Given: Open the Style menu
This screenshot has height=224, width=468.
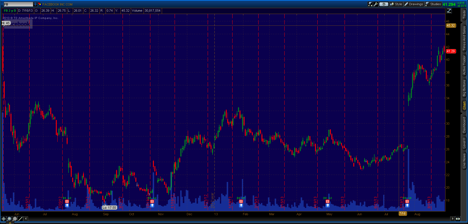Looking at the screenshot, I should 396,4.
